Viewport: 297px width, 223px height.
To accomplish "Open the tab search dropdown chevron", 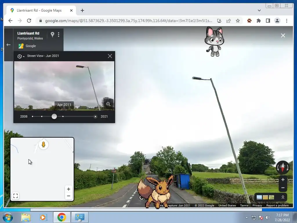I will [259, 10].
